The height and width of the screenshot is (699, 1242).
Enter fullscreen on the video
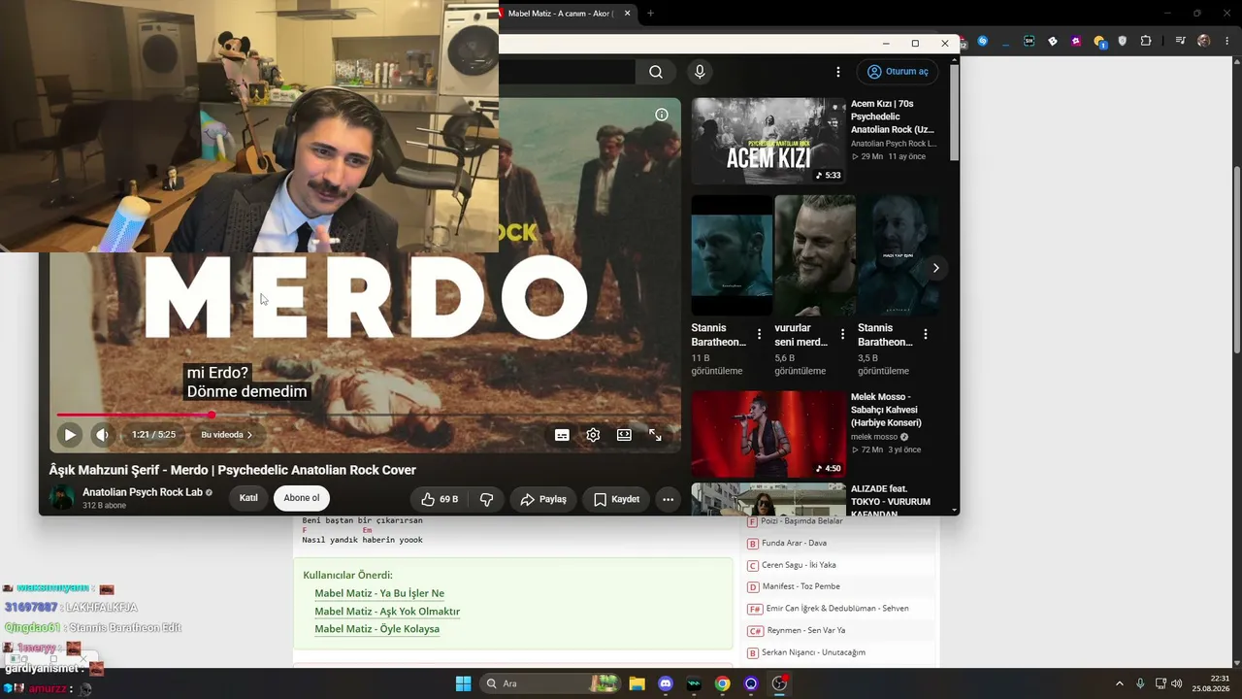click(x=655, y=435)
